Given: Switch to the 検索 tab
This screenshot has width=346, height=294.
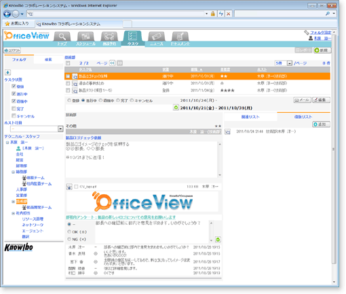Looking at the screenshot, I should pyautogui.click(x=48, y=60).
